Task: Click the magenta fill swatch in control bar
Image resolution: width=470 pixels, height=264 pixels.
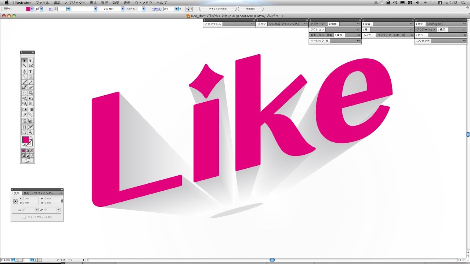Action: coord(28,9)
